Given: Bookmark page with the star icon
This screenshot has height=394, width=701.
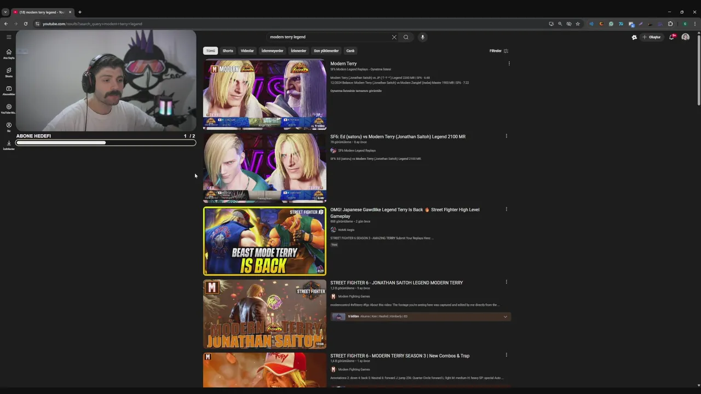Looking at the screenshot, I should [577, 24].
